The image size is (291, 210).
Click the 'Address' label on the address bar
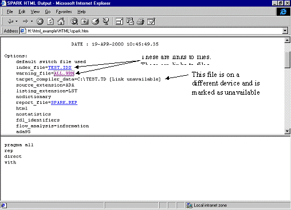(x=11, y=31)
